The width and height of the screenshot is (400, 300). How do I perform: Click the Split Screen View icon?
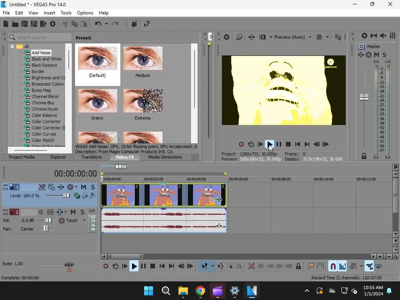point(262,37)
